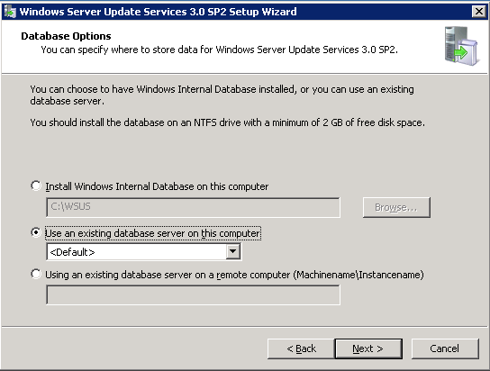Click the remote computer option label text
The image size is (490, 371).
(234, 275)
